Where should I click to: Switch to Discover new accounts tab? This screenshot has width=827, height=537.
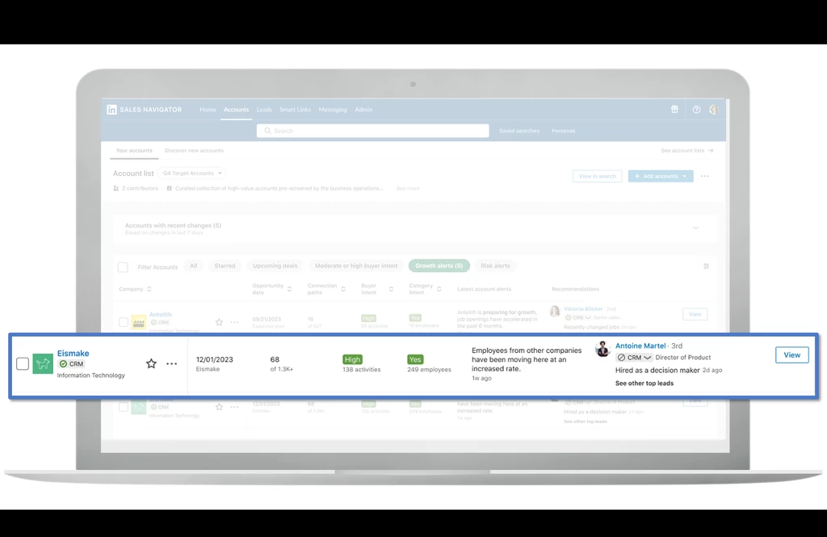(x=194, y=151)
